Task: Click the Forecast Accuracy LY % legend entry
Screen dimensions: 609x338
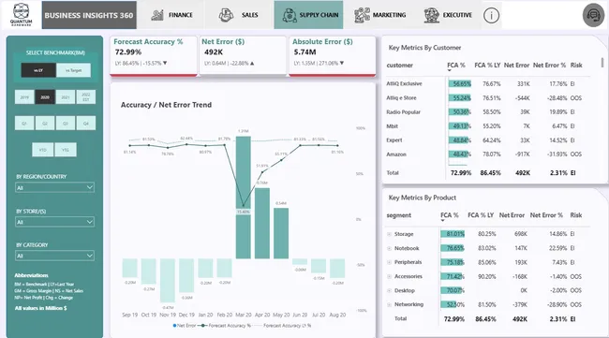Action: click(283, 326)
